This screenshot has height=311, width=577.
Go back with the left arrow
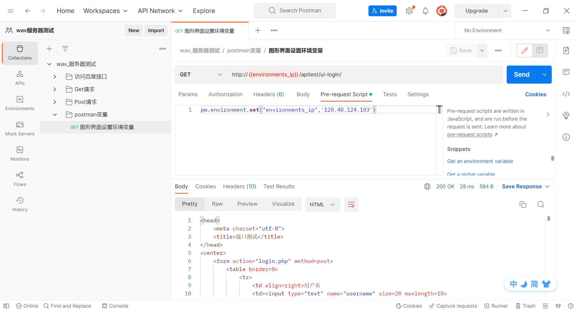[28, 11]
